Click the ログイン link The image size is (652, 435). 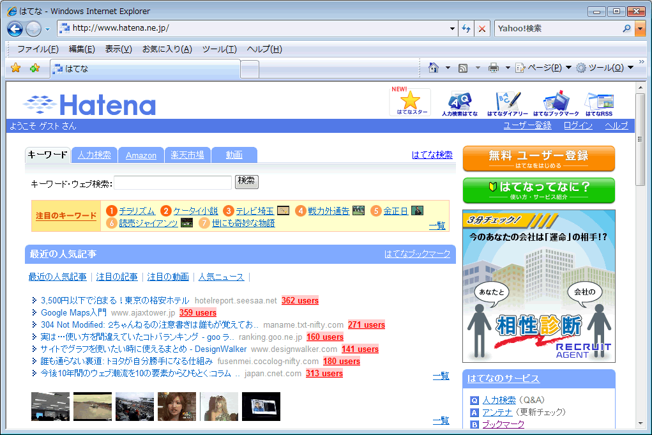[578, 126]
